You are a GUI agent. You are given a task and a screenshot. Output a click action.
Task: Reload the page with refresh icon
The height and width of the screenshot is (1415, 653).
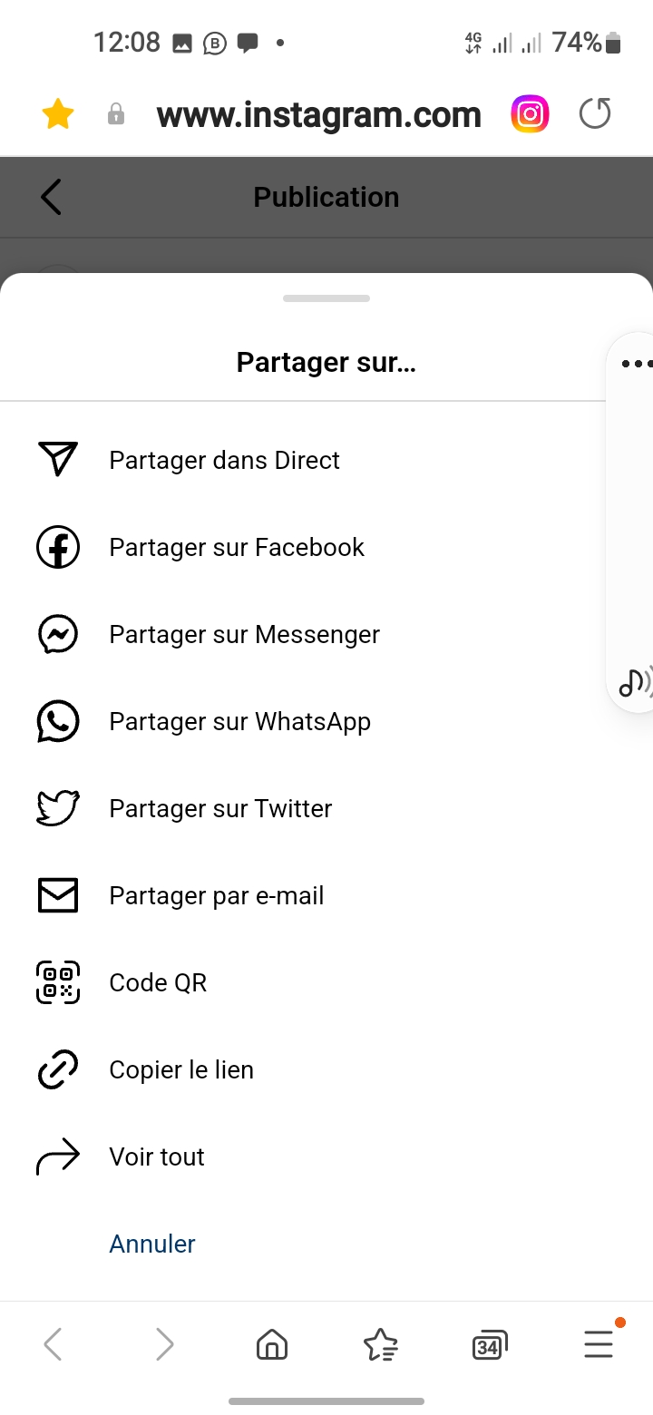coord(595,114)
